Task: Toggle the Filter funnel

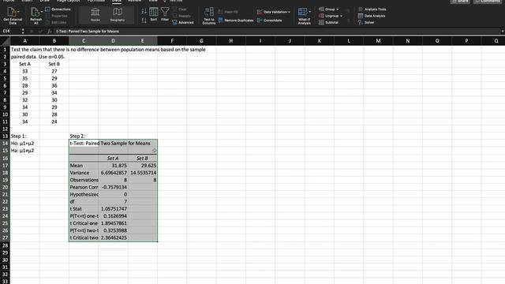Action: pos(165,14)
